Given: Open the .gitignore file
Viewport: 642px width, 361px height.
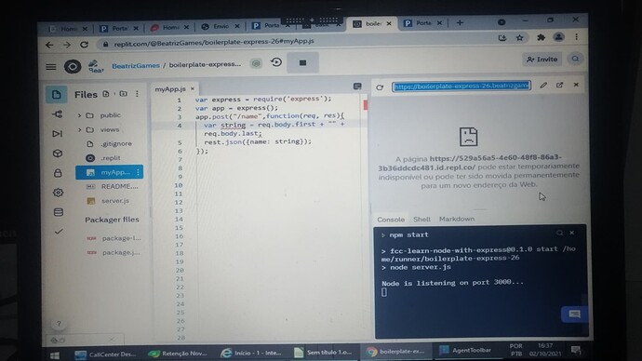Looking at the screenshot, I should coord(110,143).
